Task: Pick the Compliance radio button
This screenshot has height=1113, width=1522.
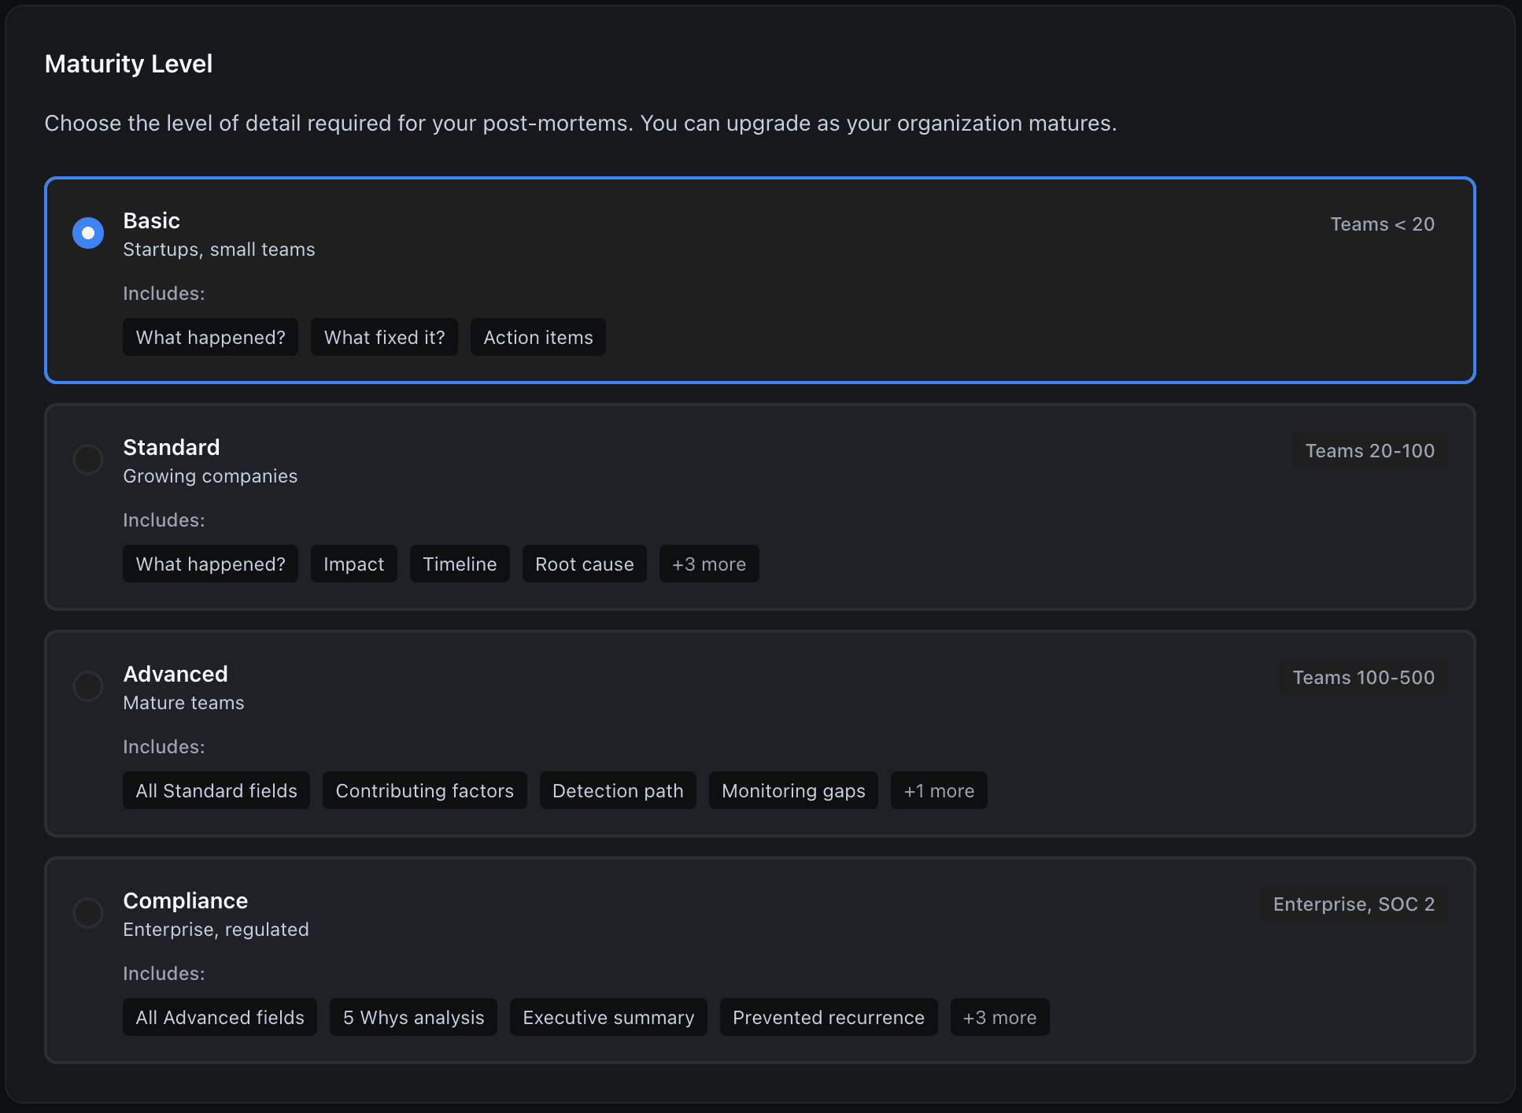Action: point(88,913)
